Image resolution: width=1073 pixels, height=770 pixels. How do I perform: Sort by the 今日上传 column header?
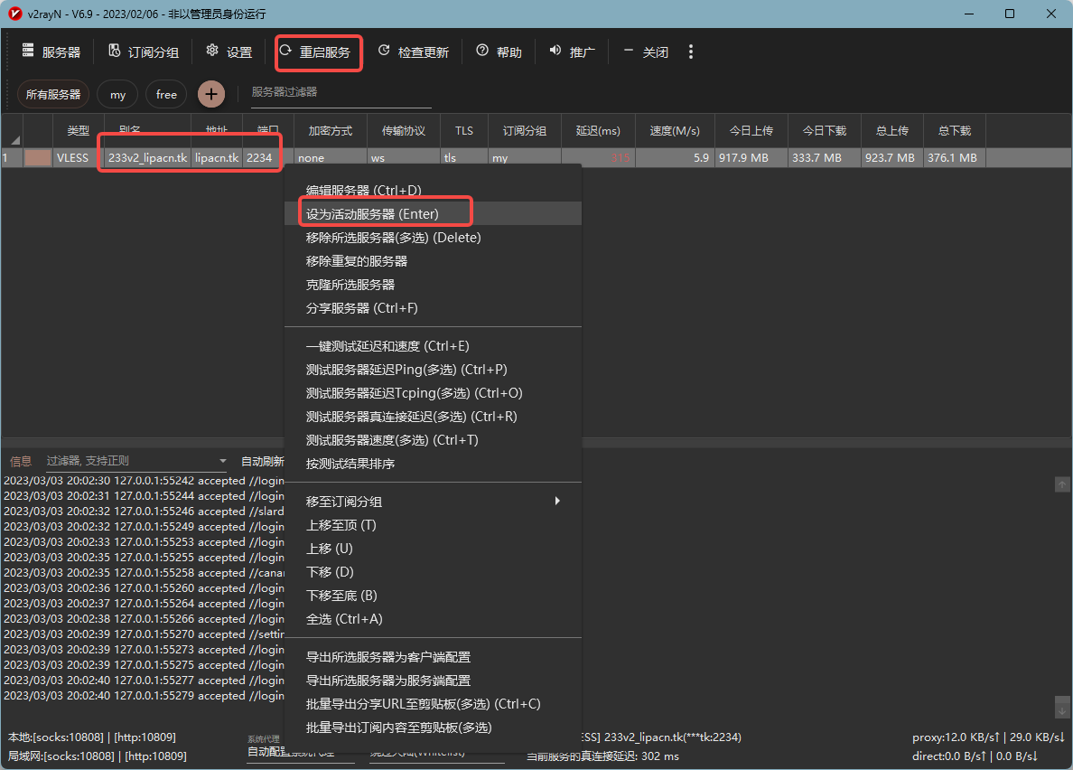pos(751,131)
